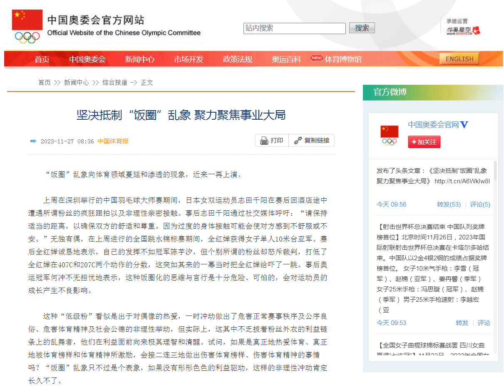Click 评论(5) to view comments
The width and height of the screenshot is (504, 387).
(x=480, y=205)
